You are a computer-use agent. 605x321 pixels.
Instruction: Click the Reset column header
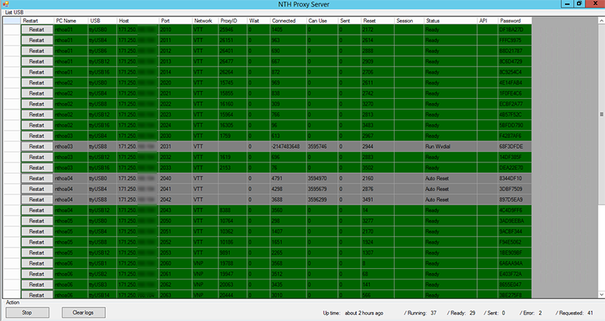[377, 21]
